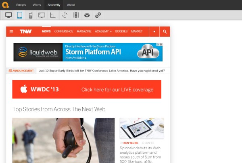This screenshot has width=242, height=163.
Task: Expand the ACADEMY dropdown
Action: tap(103, 32)
